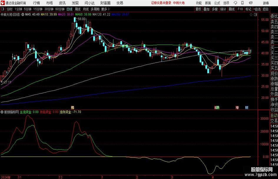This screenshot has width=278, height=179.
Task: Select the 多周期 multi-period view
Action: click(95, 9)
